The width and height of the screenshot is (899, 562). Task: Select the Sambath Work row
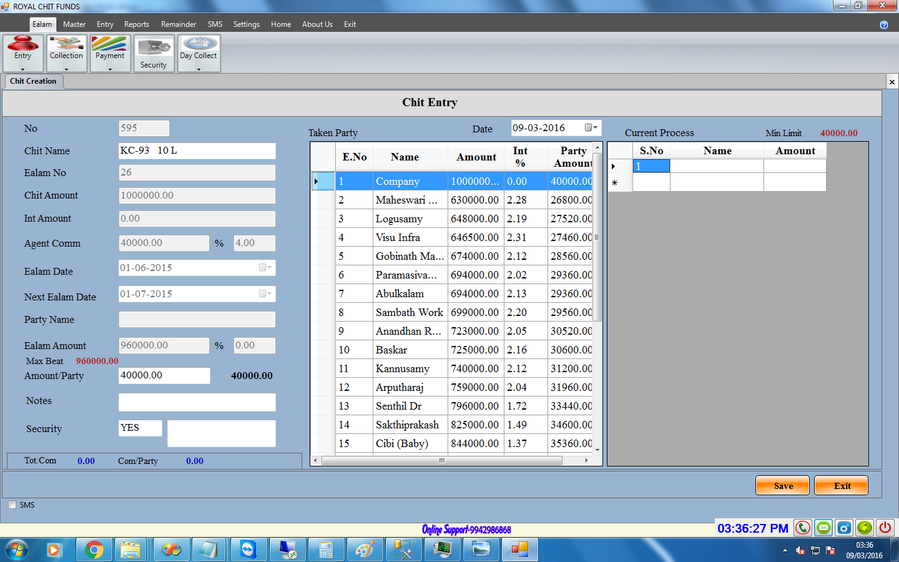[452, 312]
